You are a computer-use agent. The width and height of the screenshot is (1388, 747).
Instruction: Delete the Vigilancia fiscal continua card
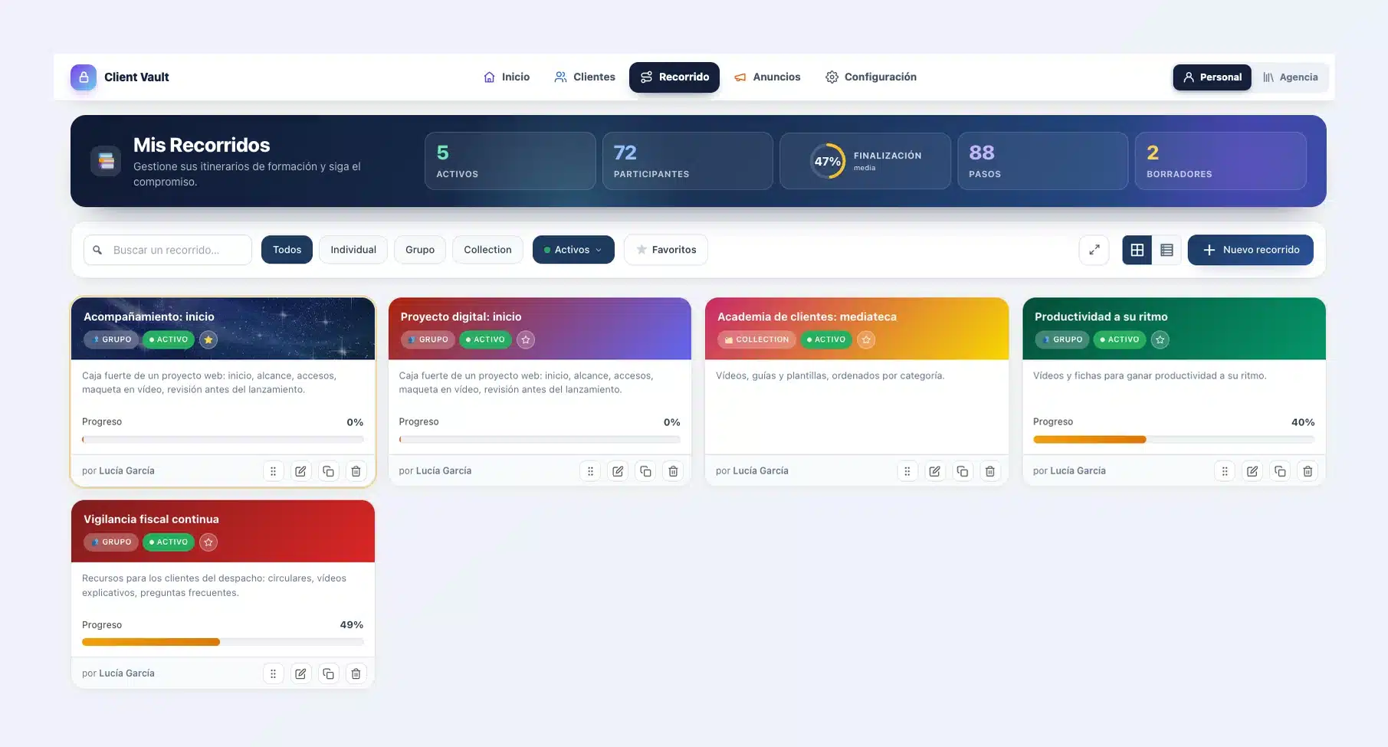tap(356, 673)
